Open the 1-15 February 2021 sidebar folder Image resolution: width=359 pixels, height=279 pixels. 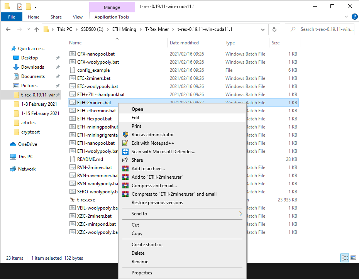pyautogui.click(x=40, y=113)
